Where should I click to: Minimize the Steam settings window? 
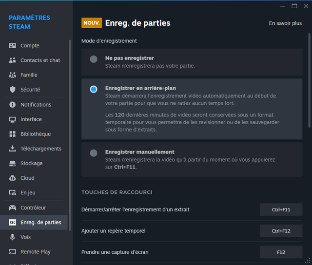pyautogui.click(x=283, y=6)
